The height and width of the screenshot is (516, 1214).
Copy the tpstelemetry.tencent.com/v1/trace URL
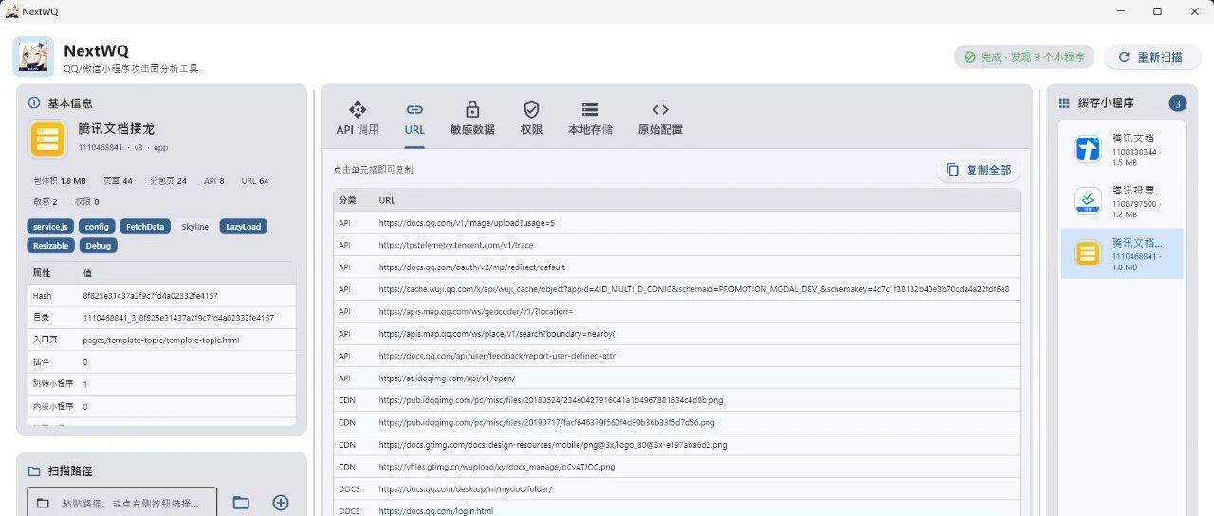[455, 245]
